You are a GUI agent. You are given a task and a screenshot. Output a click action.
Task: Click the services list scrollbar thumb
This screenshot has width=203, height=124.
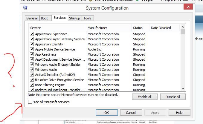(183, 32)
